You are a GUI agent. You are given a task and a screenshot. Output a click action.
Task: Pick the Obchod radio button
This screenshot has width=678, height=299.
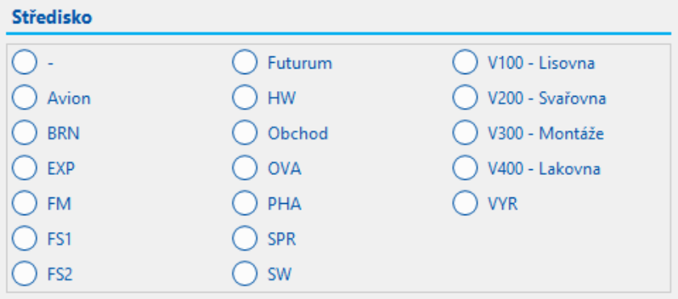tap(245, 132)
